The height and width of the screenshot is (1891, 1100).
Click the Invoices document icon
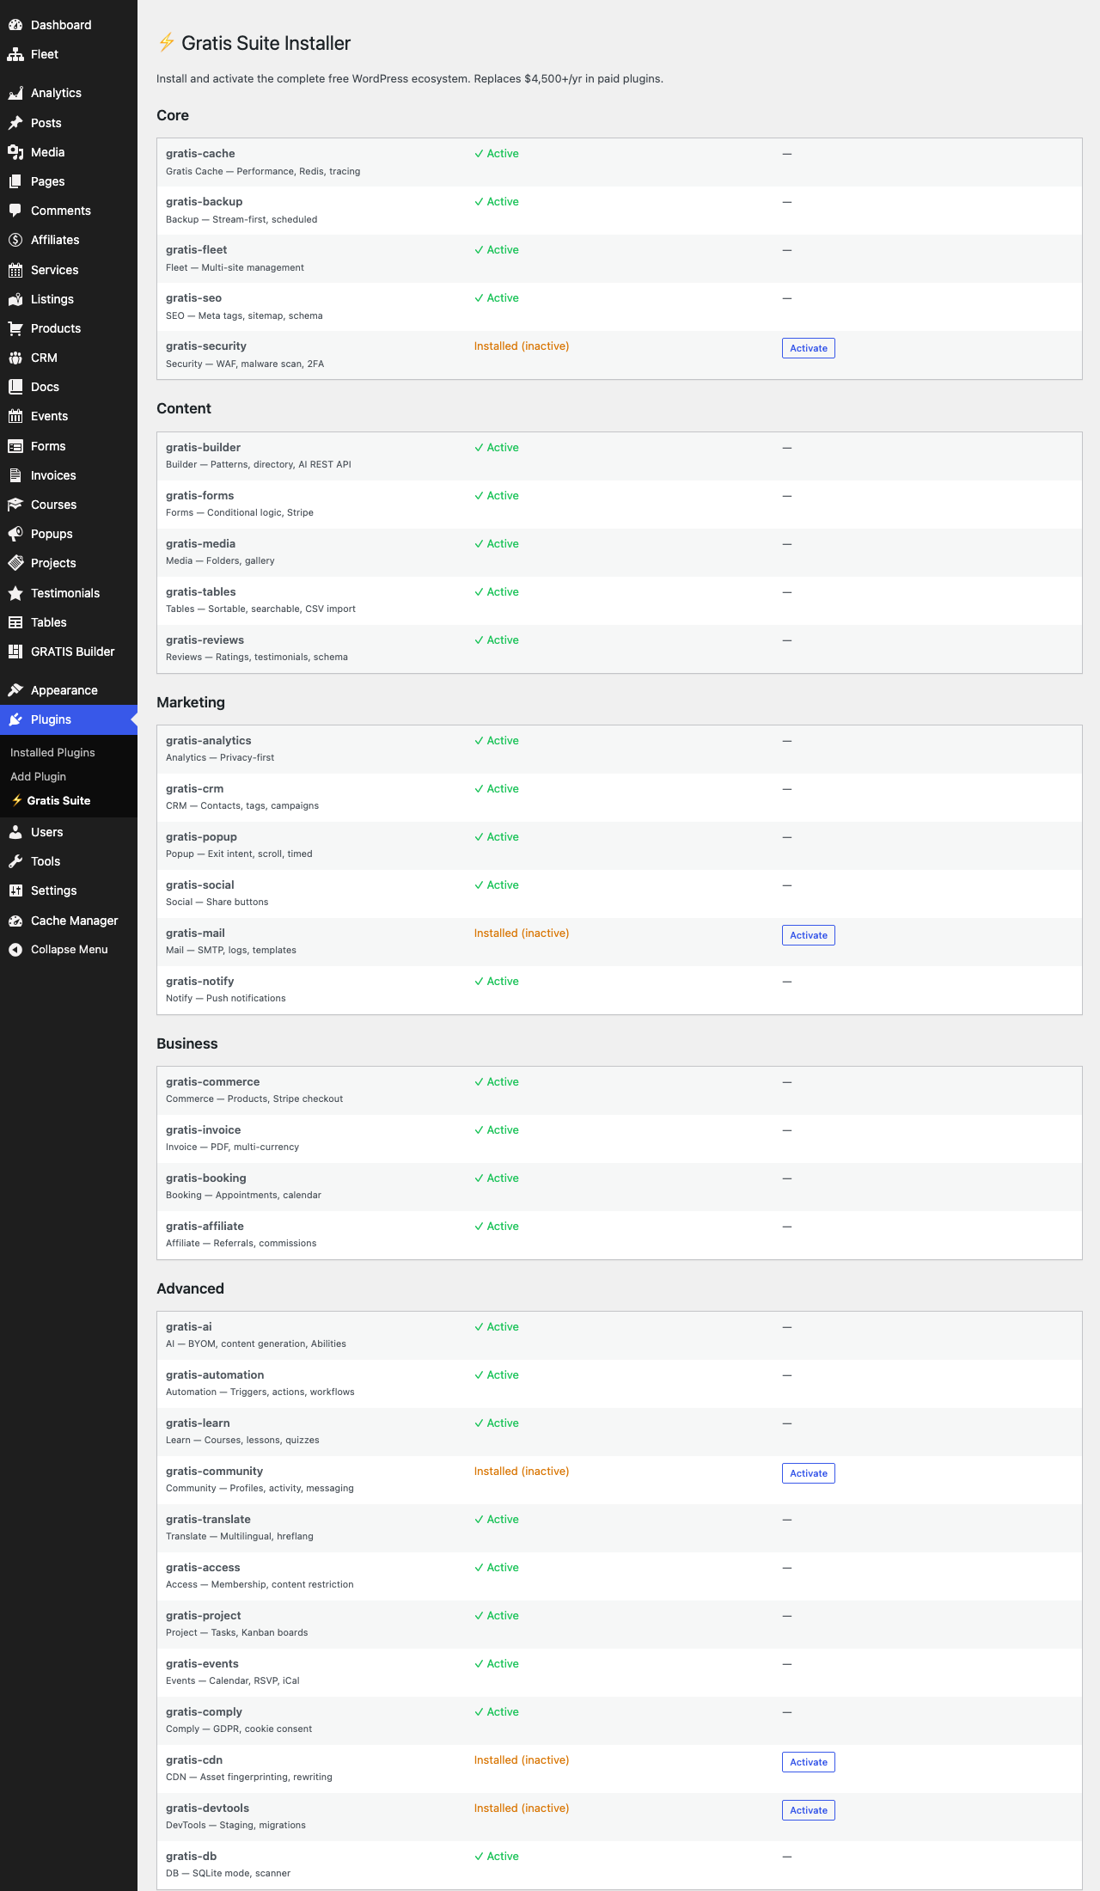tap(15, 475)
